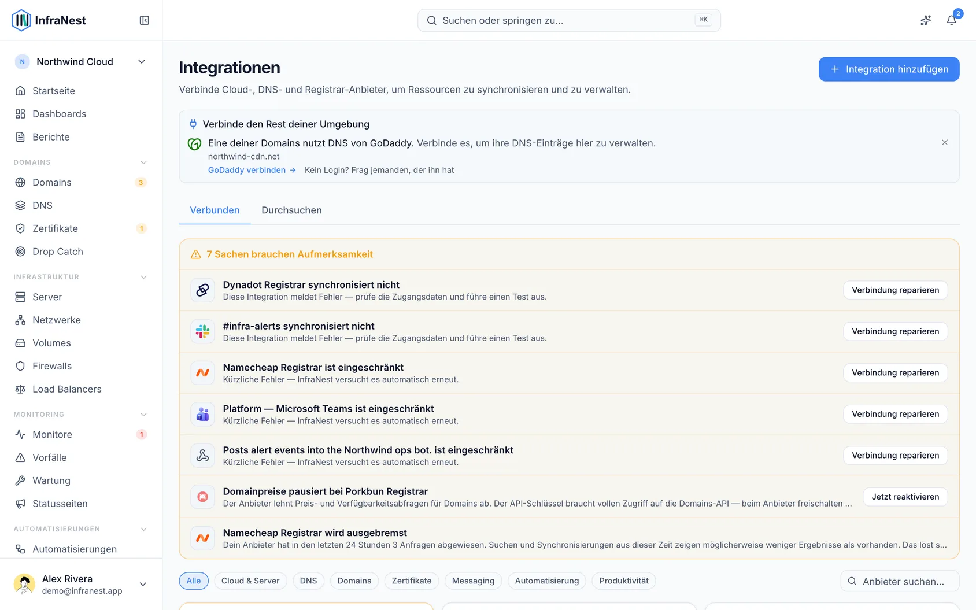The width and height of the screenshot is (976, 610).
Task: Repair the Dynadot Registrar connection
Action: [895, 290]
